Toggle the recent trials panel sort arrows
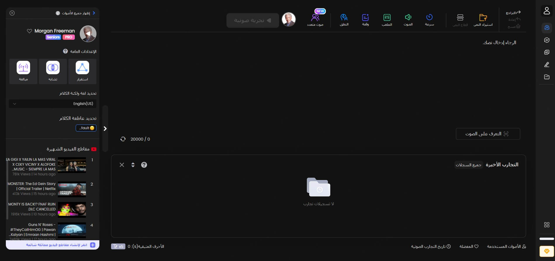This screenshot has width=555, height=261. tap(133, 165)
